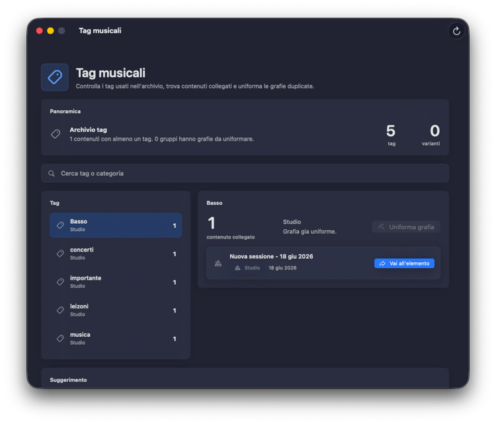Screen dimensions: 496x424
Task: Click the tag icon in musica row
Action: click(x=60, y=339)
